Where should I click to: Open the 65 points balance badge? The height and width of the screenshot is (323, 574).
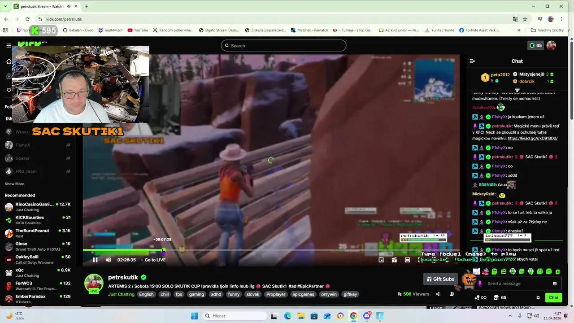pos(535,45)
